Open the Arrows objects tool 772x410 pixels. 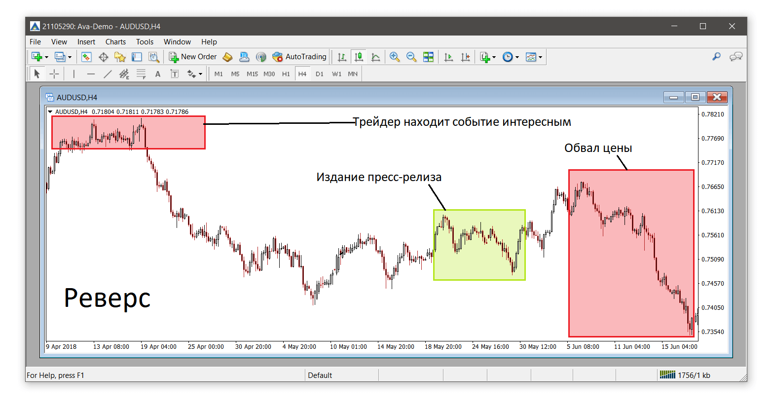point(191,74)
